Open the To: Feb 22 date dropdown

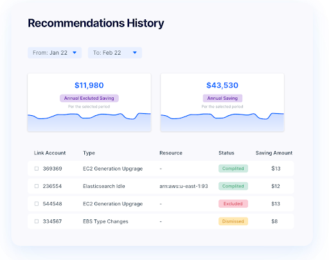click(x=115, y=53)
